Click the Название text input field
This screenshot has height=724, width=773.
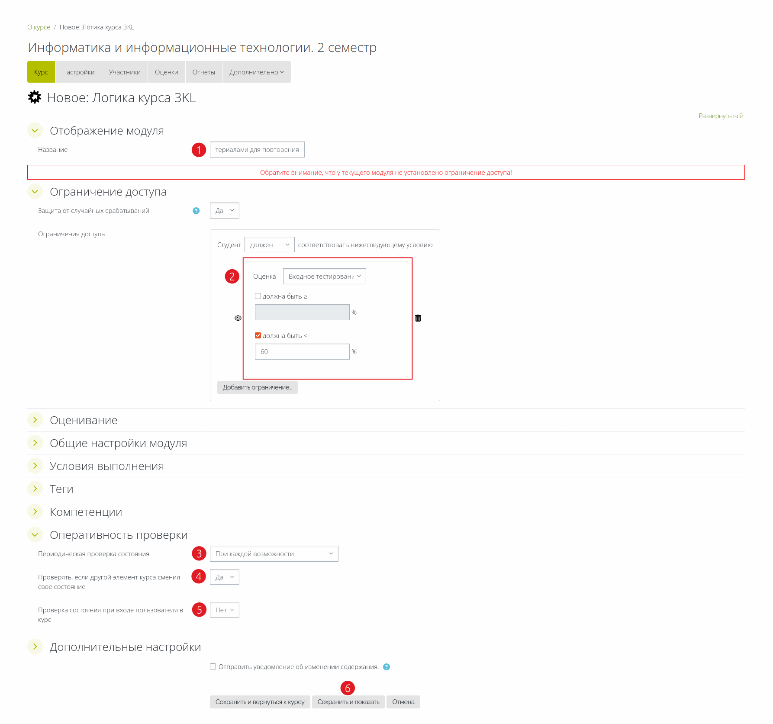tap(257, 150)
